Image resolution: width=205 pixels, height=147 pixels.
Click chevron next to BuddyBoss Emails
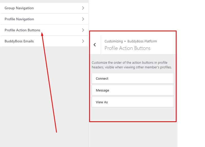pos(83,41)
